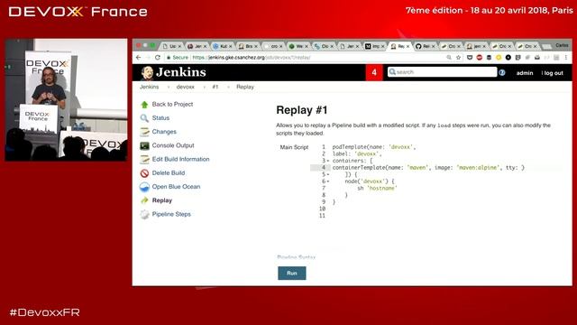Click the Back to Project green arrow icon
Screen dimensions: 577x325
144,105
